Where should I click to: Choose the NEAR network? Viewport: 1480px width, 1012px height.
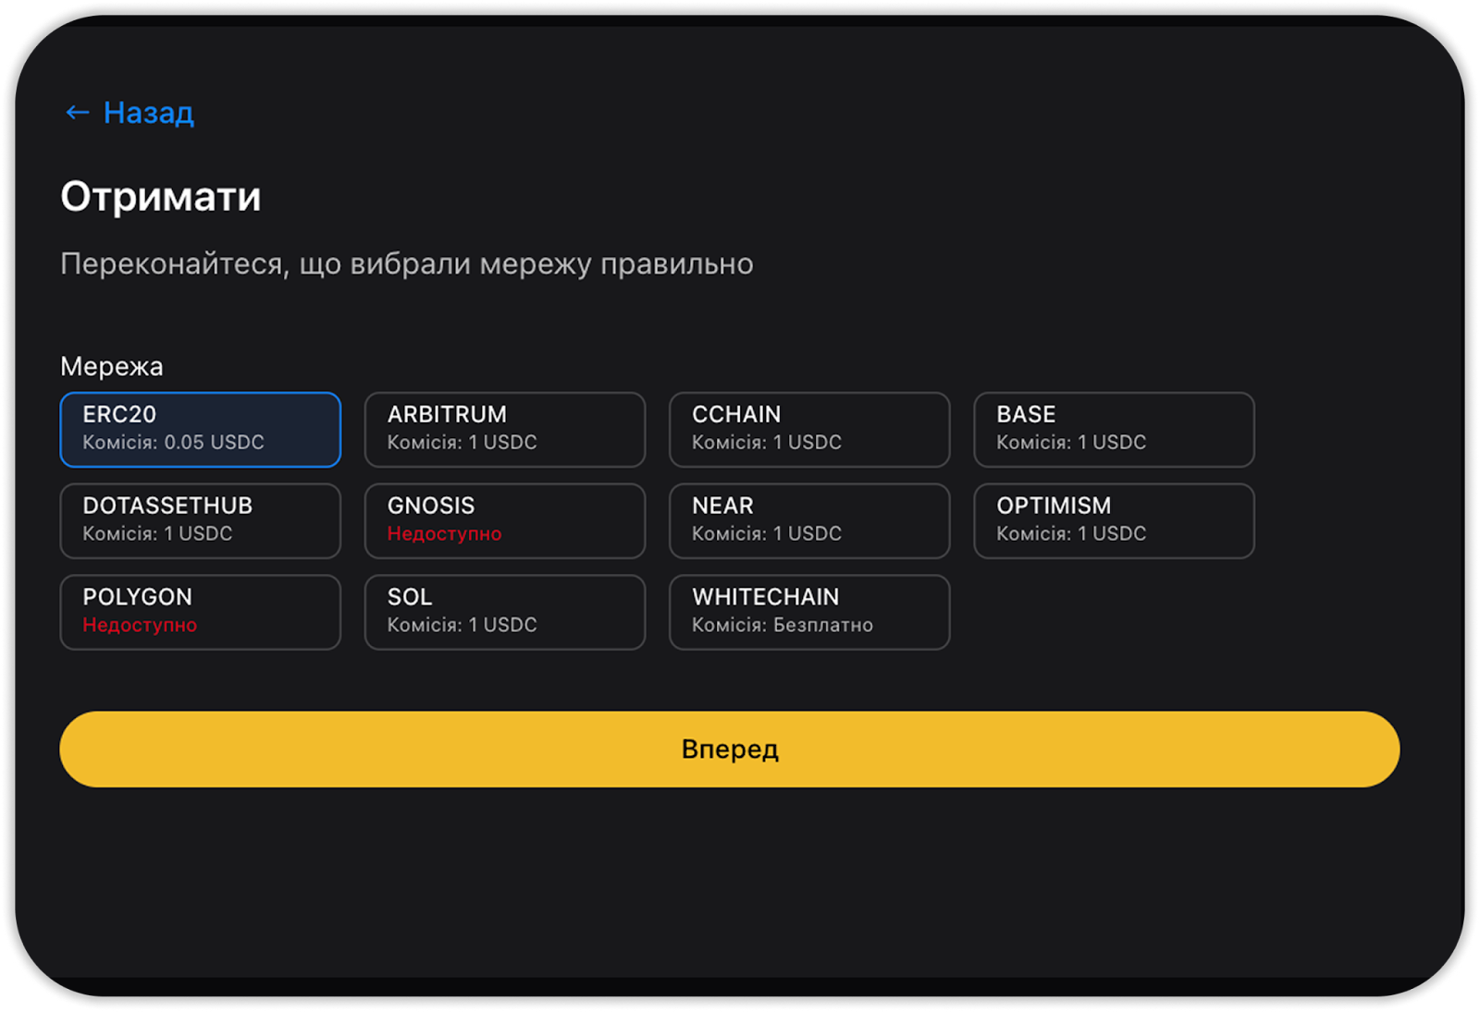[x=808, y=520]
